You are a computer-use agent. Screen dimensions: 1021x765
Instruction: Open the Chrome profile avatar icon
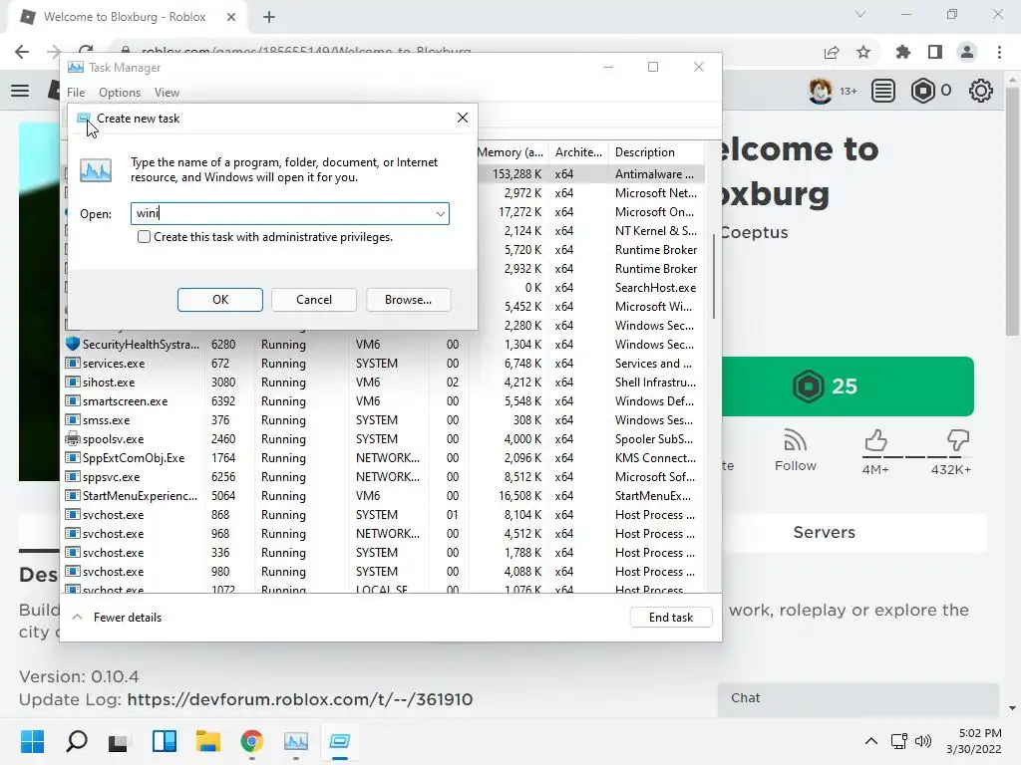click(967, 52)
